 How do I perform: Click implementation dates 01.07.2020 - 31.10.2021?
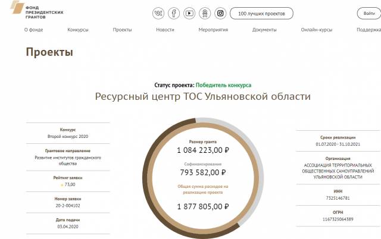coord(338,144)
